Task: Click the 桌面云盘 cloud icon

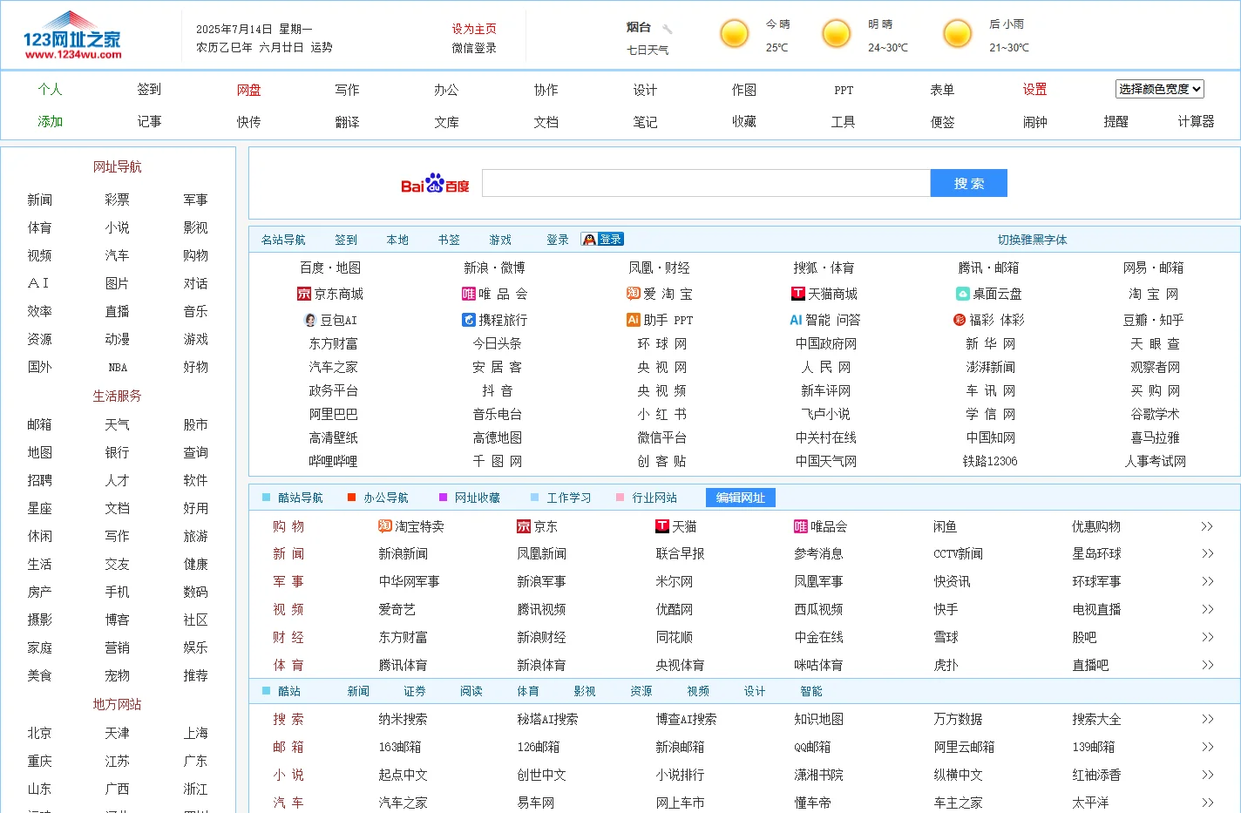Action: pos(963,294)
